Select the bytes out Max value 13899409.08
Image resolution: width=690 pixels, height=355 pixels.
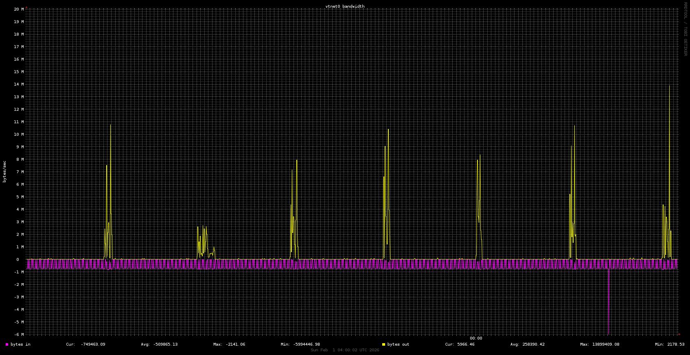click(599, 344)
